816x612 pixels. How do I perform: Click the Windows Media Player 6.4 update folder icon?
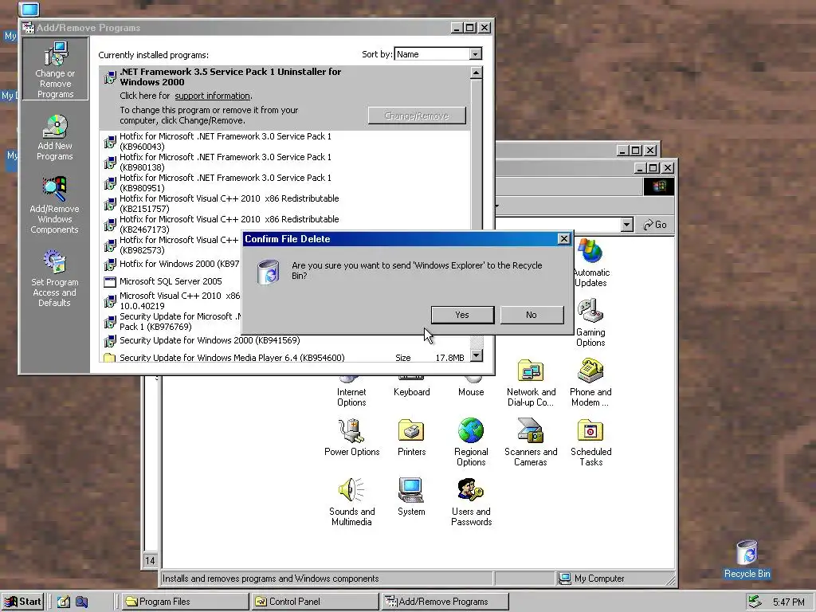pos(110,358)
